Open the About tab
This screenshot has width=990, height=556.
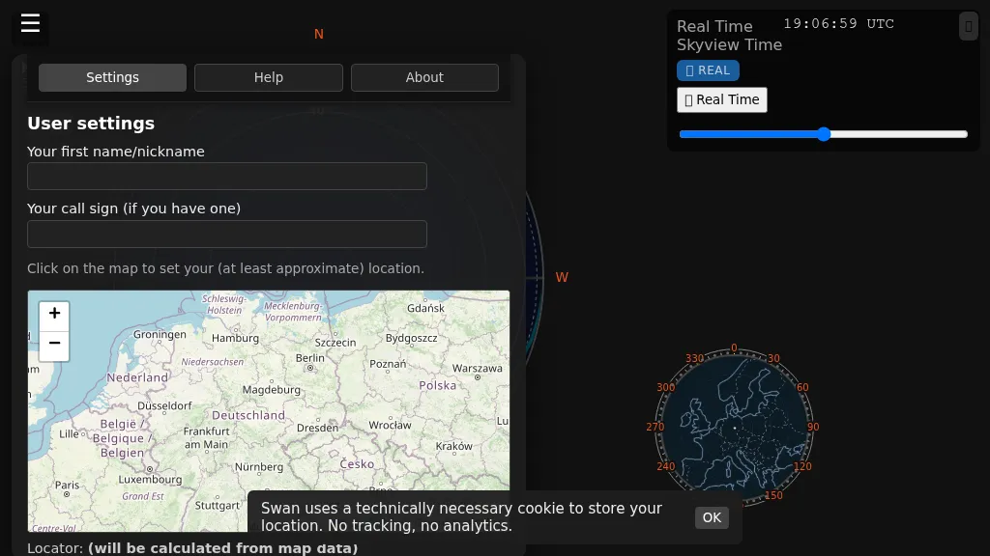424,77
